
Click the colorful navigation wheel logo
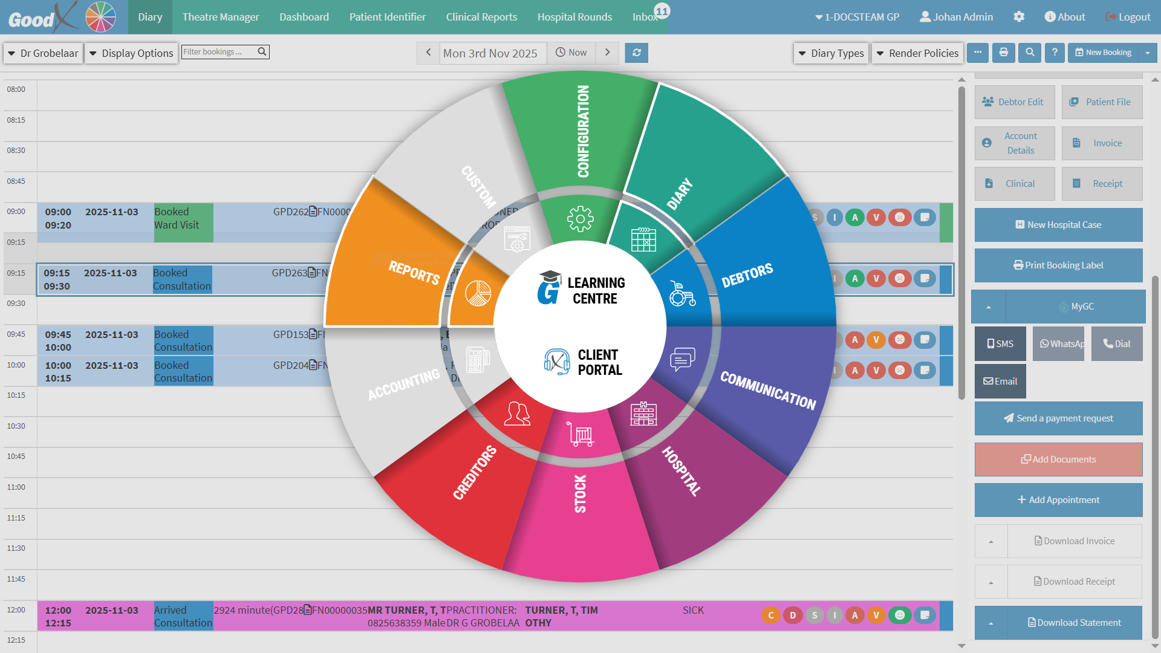(100, 17)
